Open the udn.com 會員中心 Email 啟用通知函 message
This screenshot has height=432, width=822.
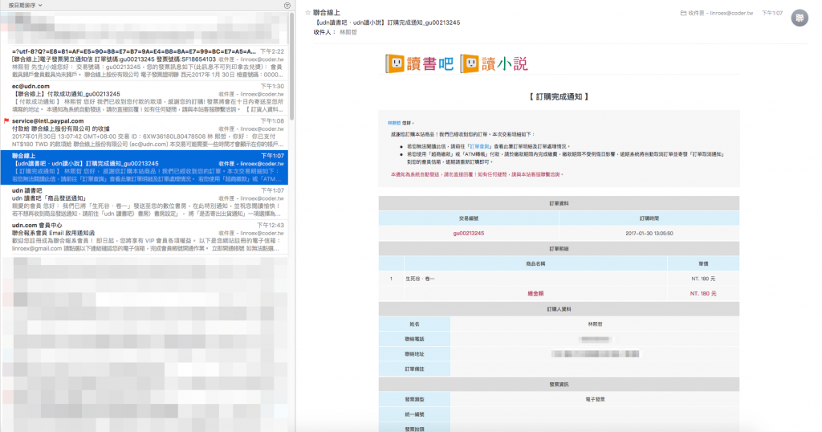(x=144, y=237)
